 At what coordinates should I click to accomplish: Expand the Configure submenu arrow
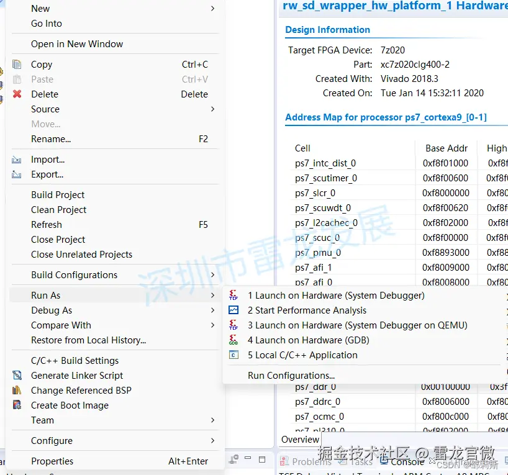coord(212,440)
